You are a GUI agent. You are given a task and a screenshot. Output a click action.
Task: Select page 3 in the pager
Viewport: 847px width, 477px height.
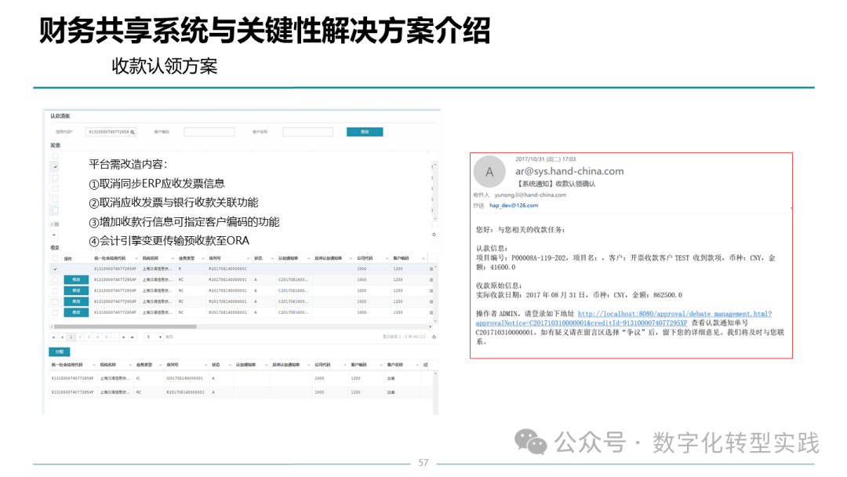coord(89,337)
